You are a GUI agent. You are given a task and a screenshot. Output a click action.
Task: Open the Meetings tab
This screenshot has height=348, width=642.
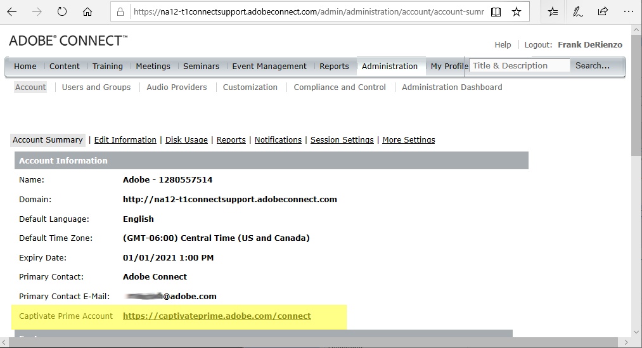(153, 66)
